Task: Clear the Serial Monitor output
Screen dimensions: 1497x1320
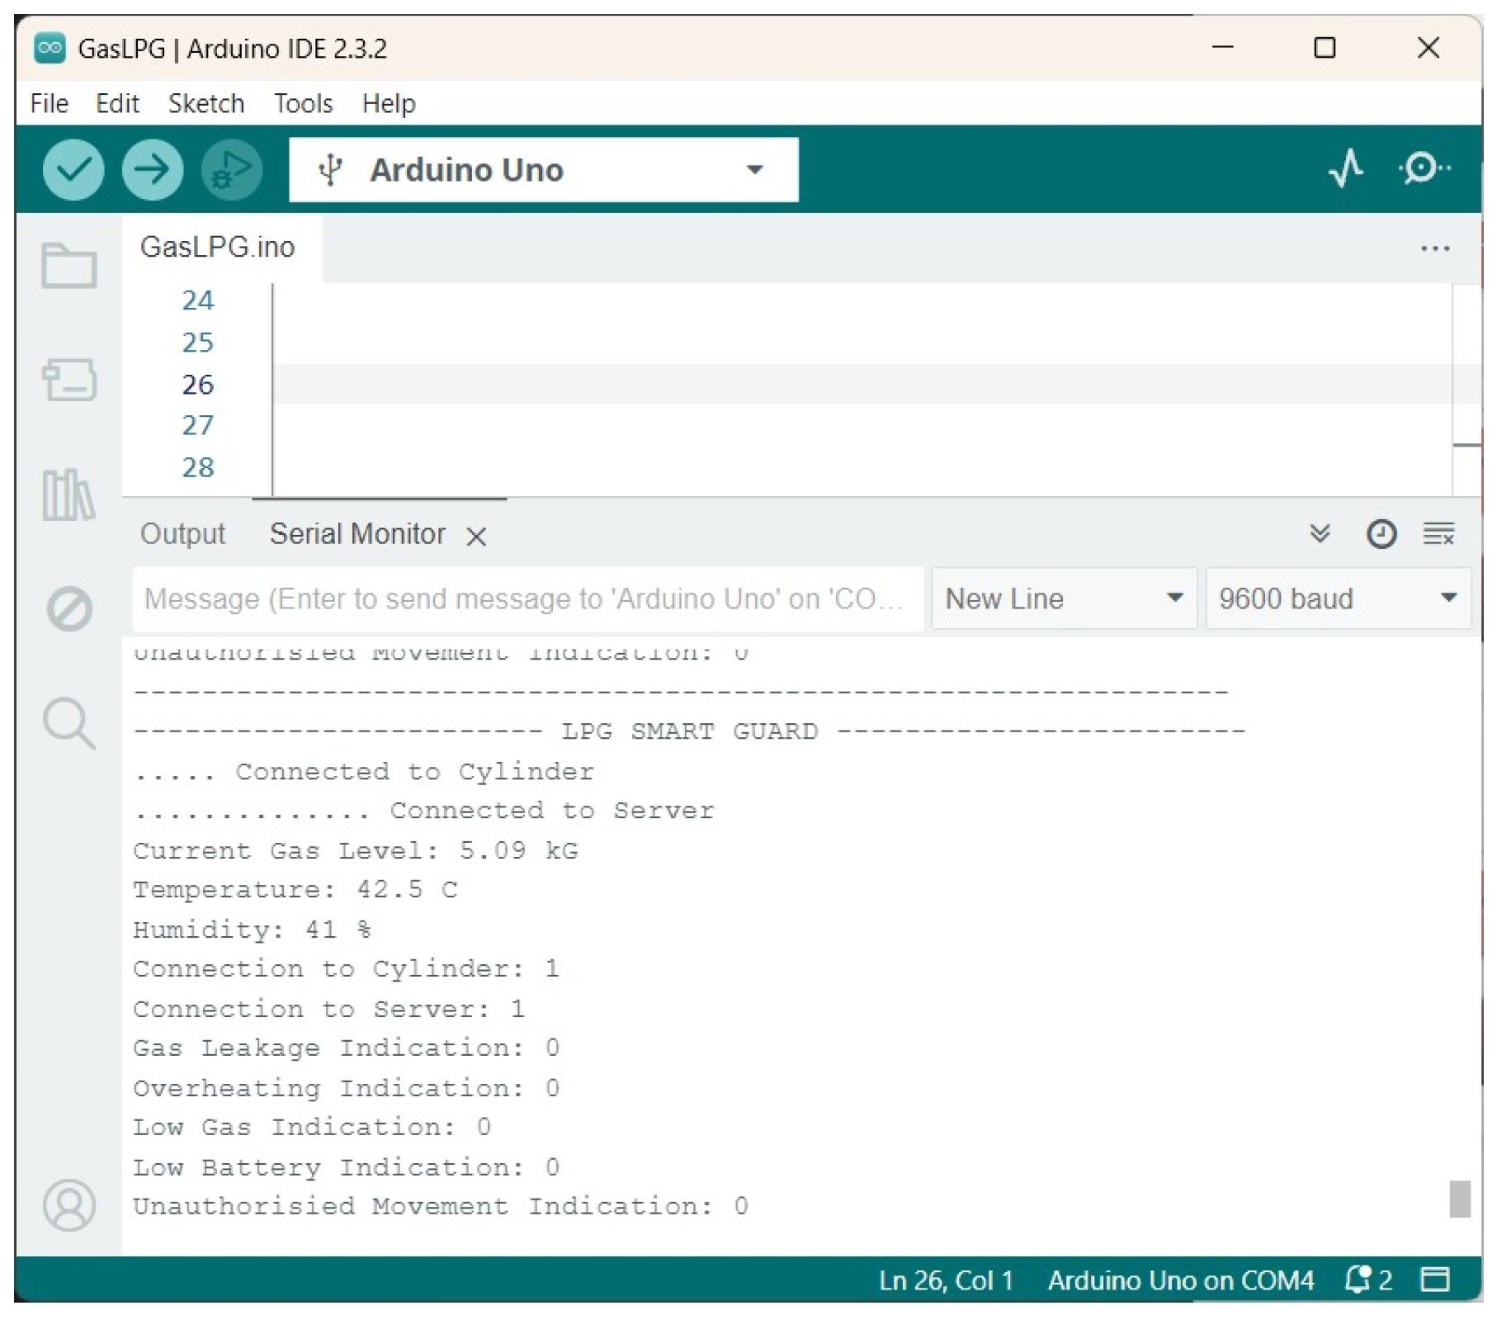Action: 1438,534
